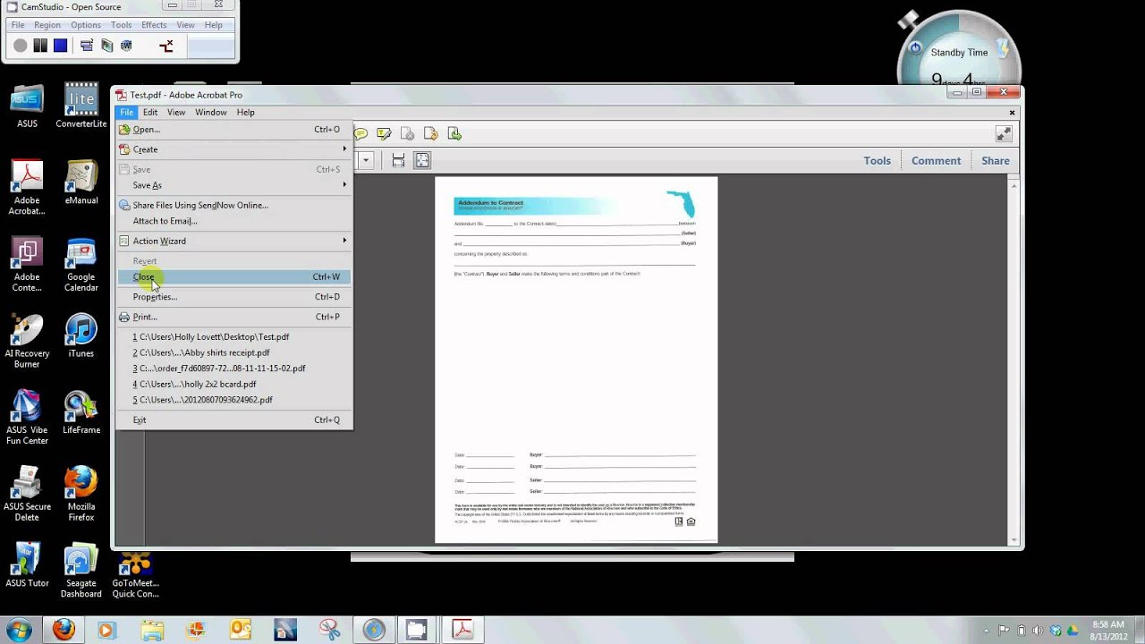
Task: Choose Close from the File menu
Action: [234, 276]
